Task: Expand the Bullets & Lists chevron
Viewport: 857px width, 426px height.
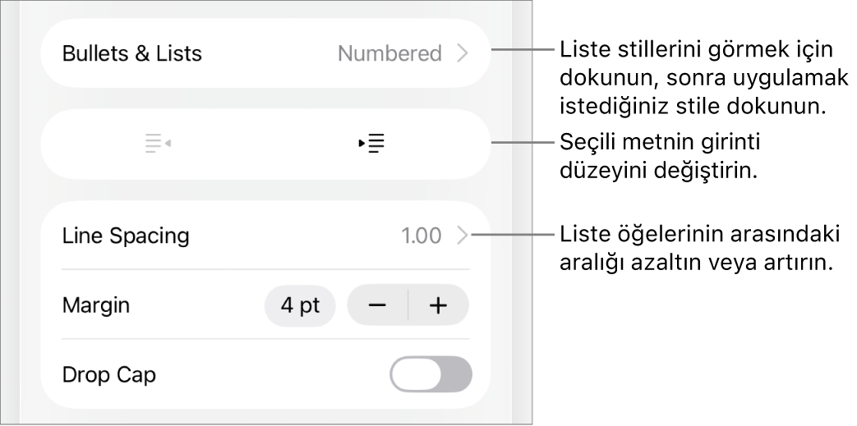Action: pos(462,54)
